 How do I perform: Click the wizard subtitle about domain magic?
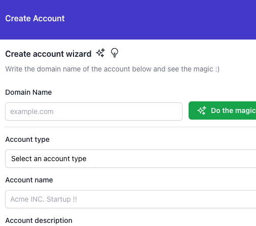coord(113,69)
